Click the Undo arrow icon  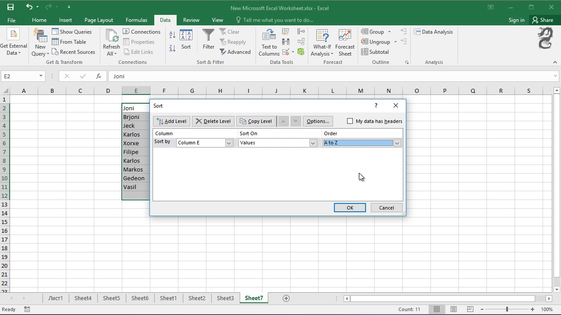29,7
